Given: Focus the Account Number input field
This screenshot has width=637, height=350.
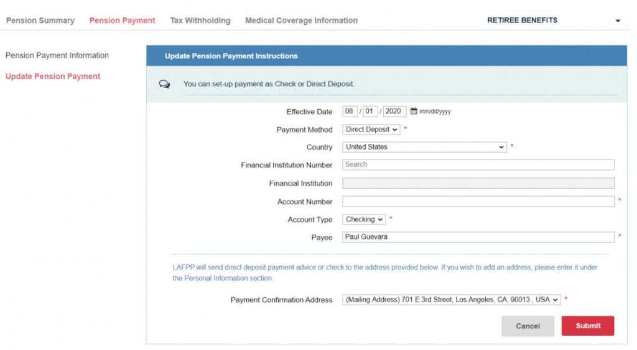Looking at the screenshot, I should pos(478,202).
